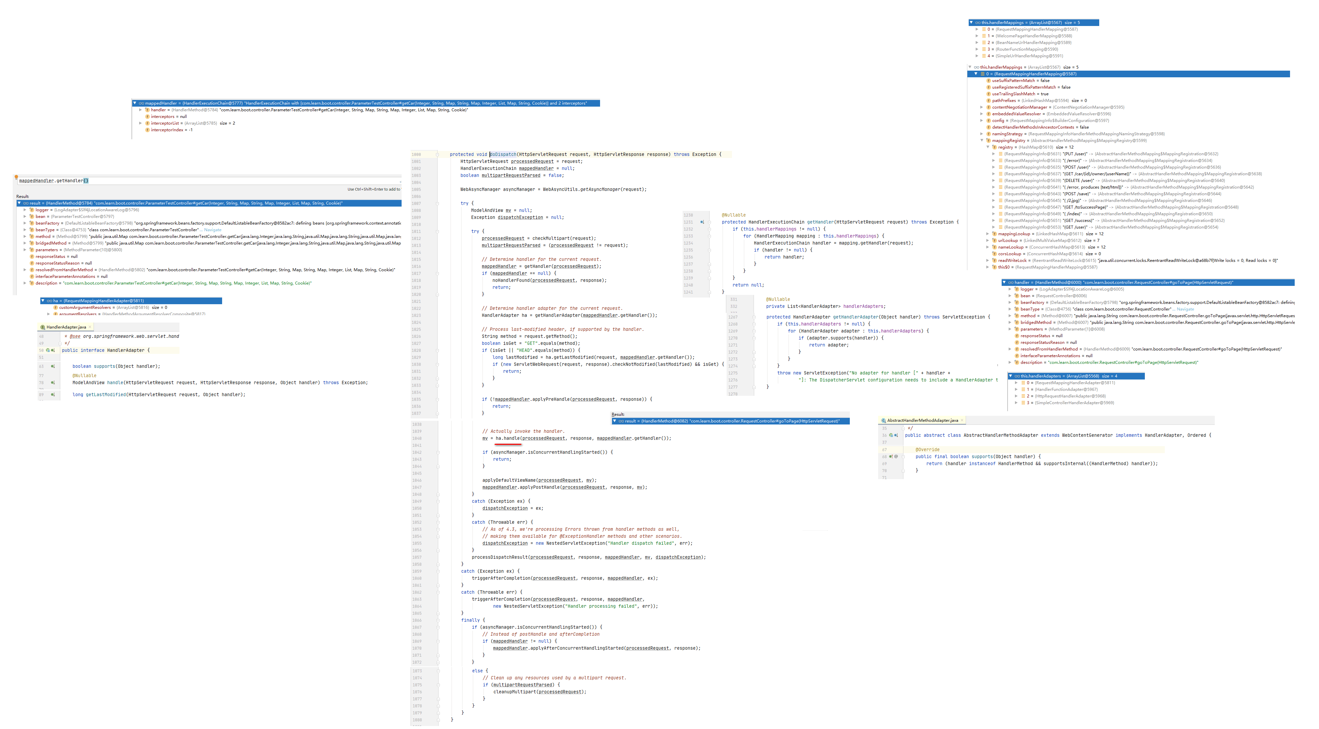Screen dimensions: 1319x729
Task: Expand the interceptorList ArrayList@5785 node
Action: tap(140, 123)
